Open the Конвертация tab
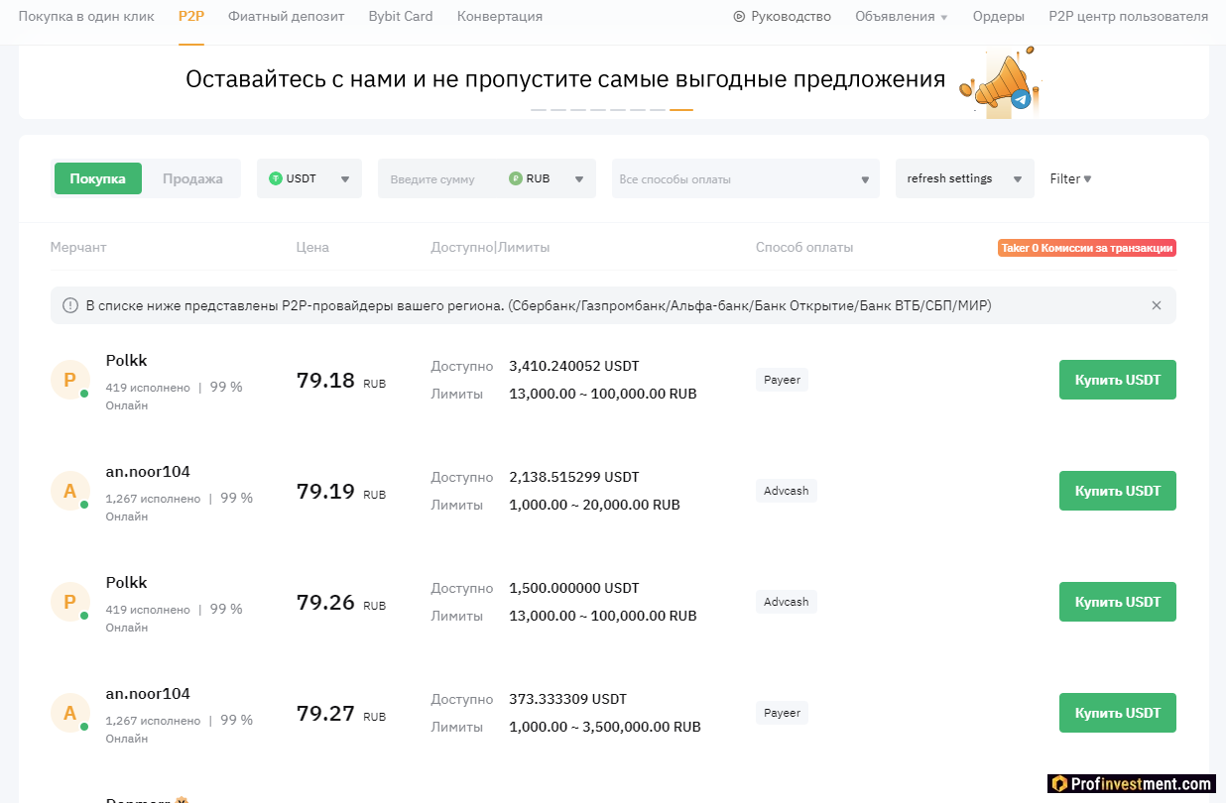 coord(500,17)
